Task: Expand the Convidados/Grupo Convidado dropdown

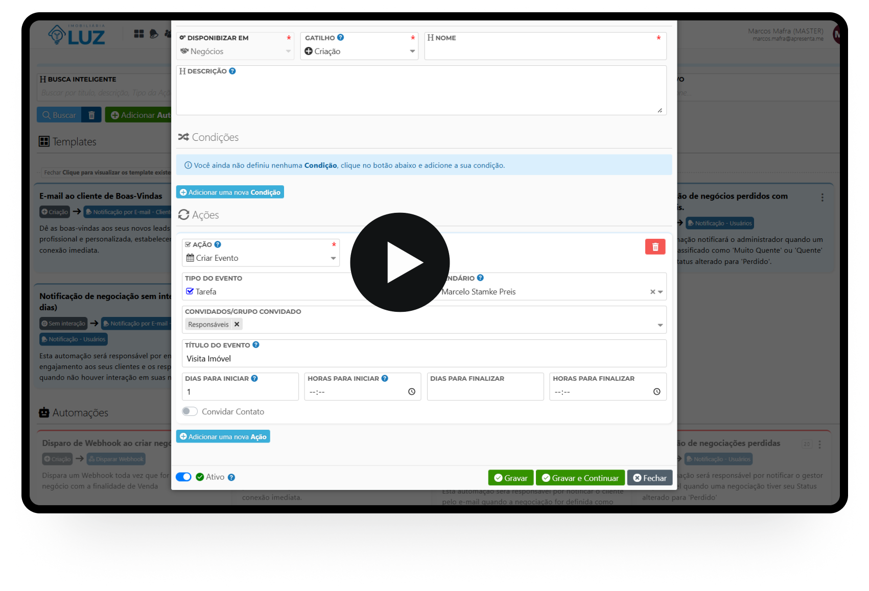Action: point(660,325)
